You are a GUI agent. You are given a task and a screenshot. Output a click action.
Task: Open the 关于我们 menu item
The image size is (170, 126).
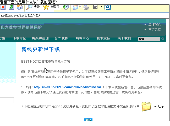pos(124,38)
